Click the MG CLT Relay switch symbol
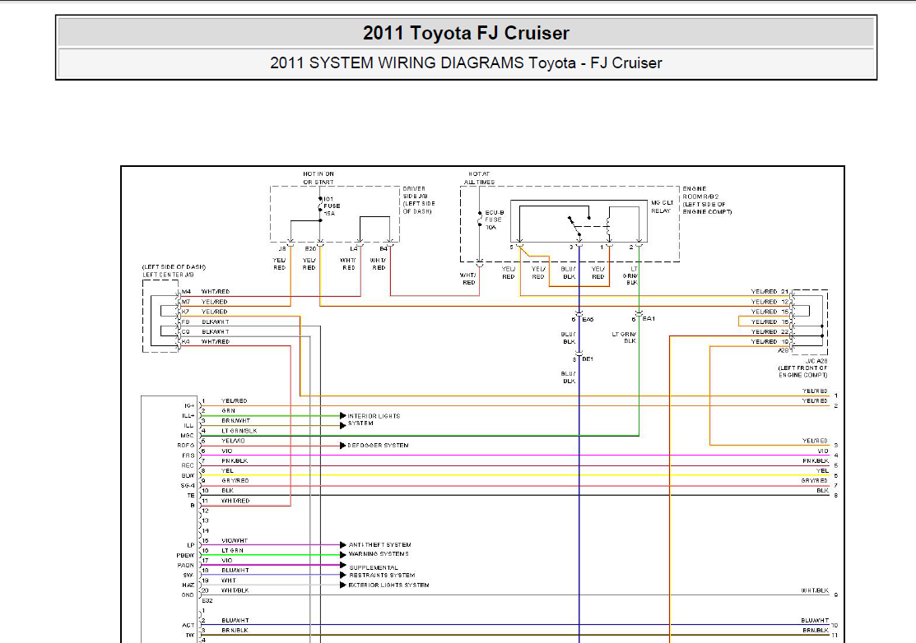916x643 pixels. tap(574, 226)
